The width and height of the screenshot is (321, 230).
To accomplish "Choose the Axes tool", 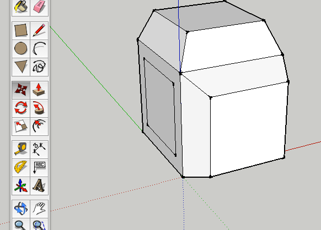I will point(21,185).
